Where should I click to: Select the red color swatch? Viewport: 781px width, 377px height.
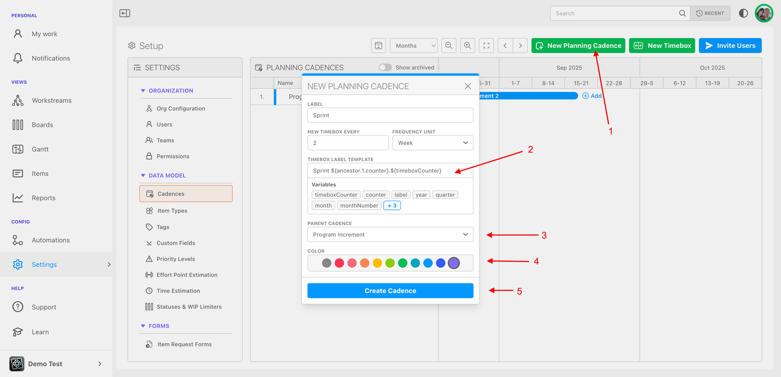click(339, 263)
